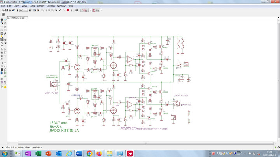Viewport: 280px width, 157px height.
Task: Select the Text tool in left toolbar
Action: pos(5,62)
